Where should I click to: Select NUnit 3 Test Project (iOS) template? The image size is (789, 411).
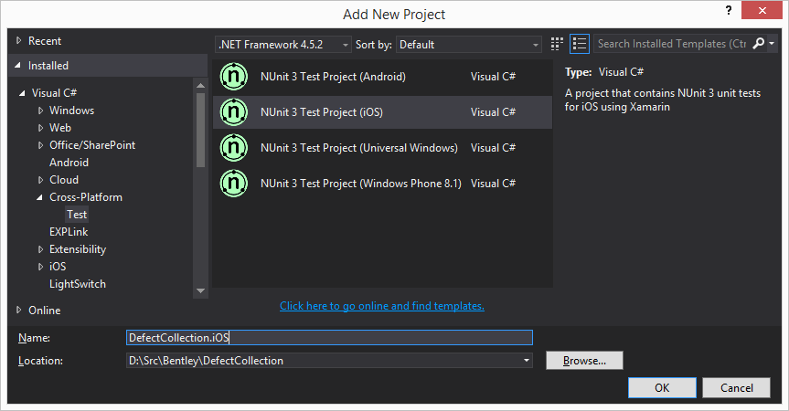(382, 112)
